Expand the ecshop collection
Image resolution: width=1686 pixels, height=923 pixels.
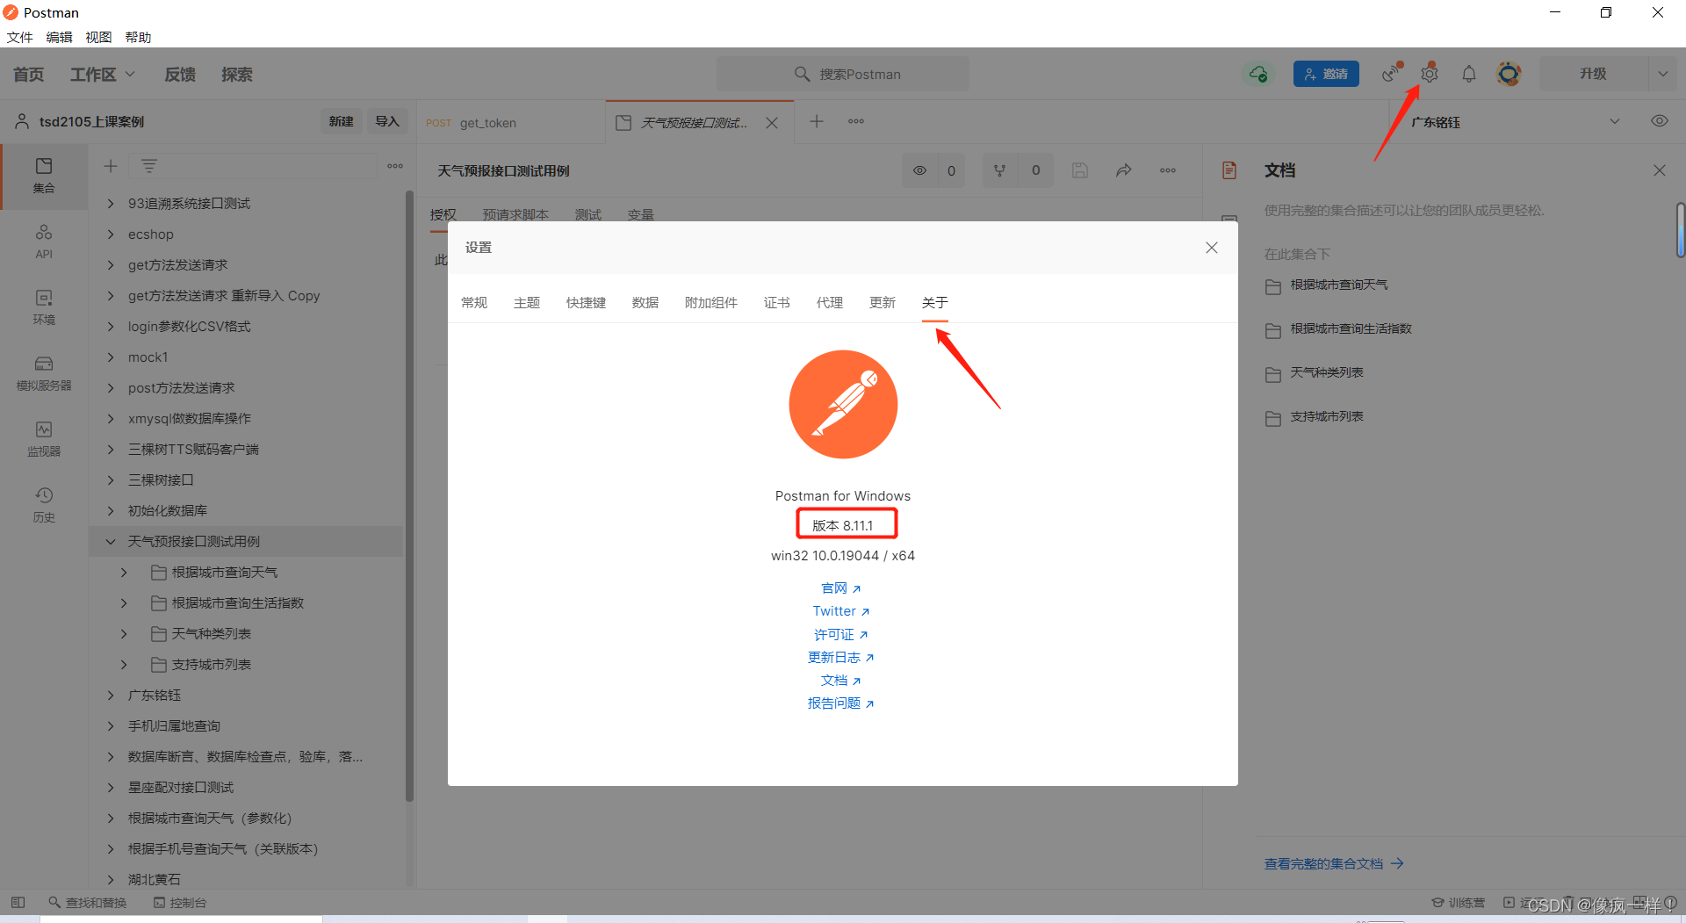pyautogui.click(x=111, y=234)
